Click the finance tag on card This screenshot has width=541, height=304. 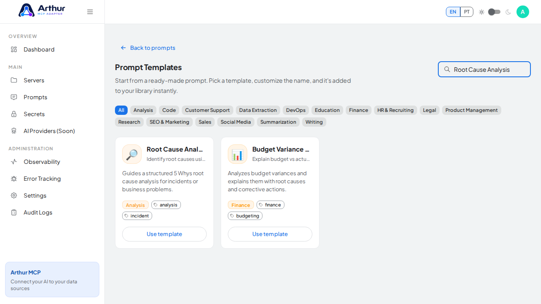270,205
